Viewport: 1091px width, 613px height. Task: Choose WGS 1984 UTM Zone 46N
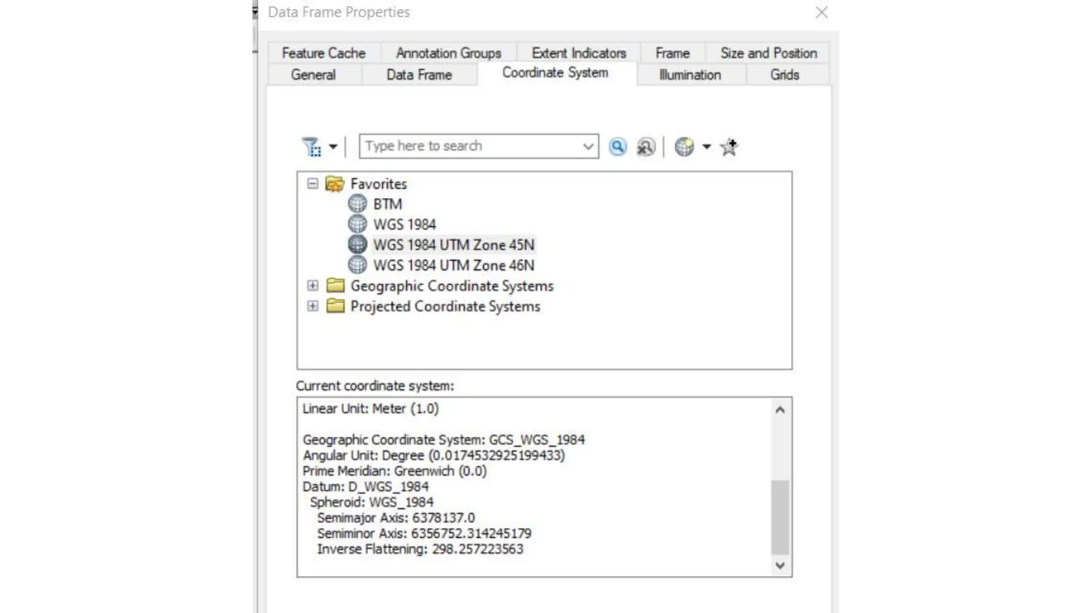(x=453, y=265)
